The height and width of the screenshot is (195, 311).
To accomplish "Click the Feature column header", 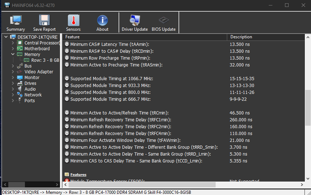I will [x=145, y=37].
